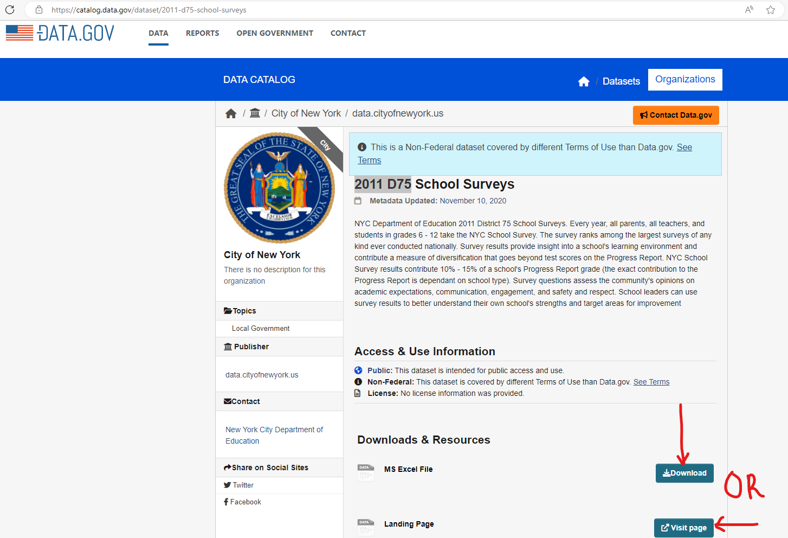This screenshot has width=788, height=538.
Task: Click the Facebook f icon
Action: click(226, 502)
